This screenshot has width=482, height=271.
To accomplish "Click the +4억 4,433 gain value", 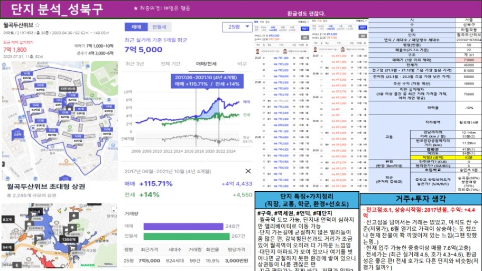I will pyautogui.click(x=237, y=184).
